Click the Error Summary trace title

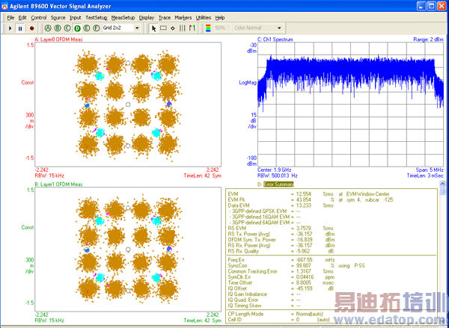(x=278, y=184)
